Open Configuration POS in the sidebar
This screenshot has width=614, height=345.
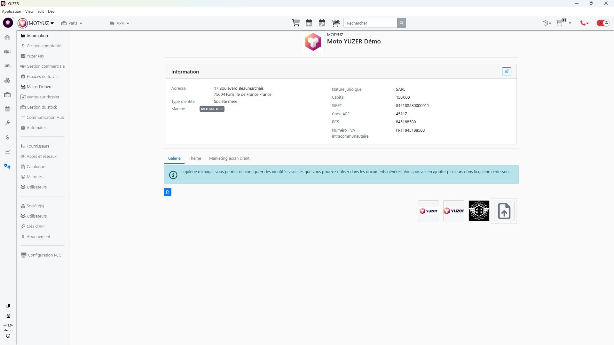pyautogui.click(x=44, y=255)
